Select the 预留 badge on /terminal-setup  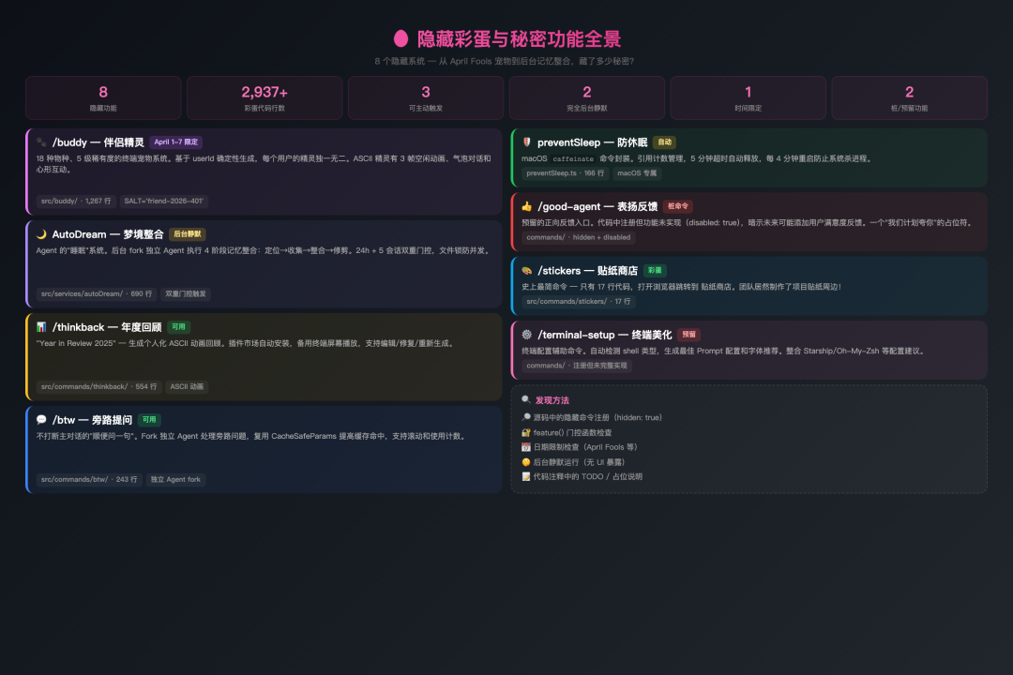coord(688,335)
